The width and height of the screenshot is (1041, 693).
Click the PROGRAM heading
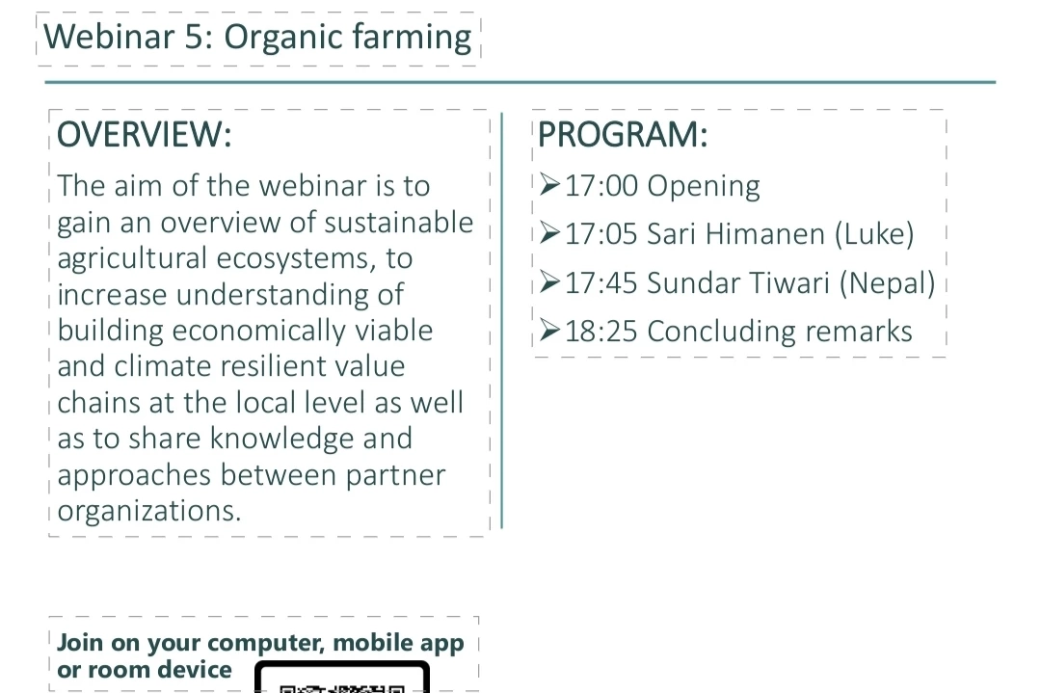[x=623, y=135]
